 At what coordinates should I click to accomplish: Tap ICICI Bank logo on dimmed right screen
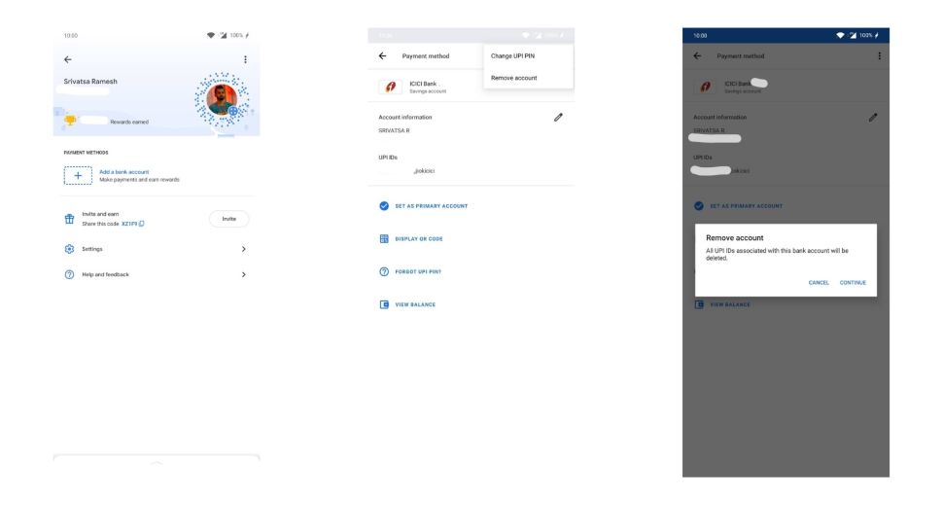[705, 88]
